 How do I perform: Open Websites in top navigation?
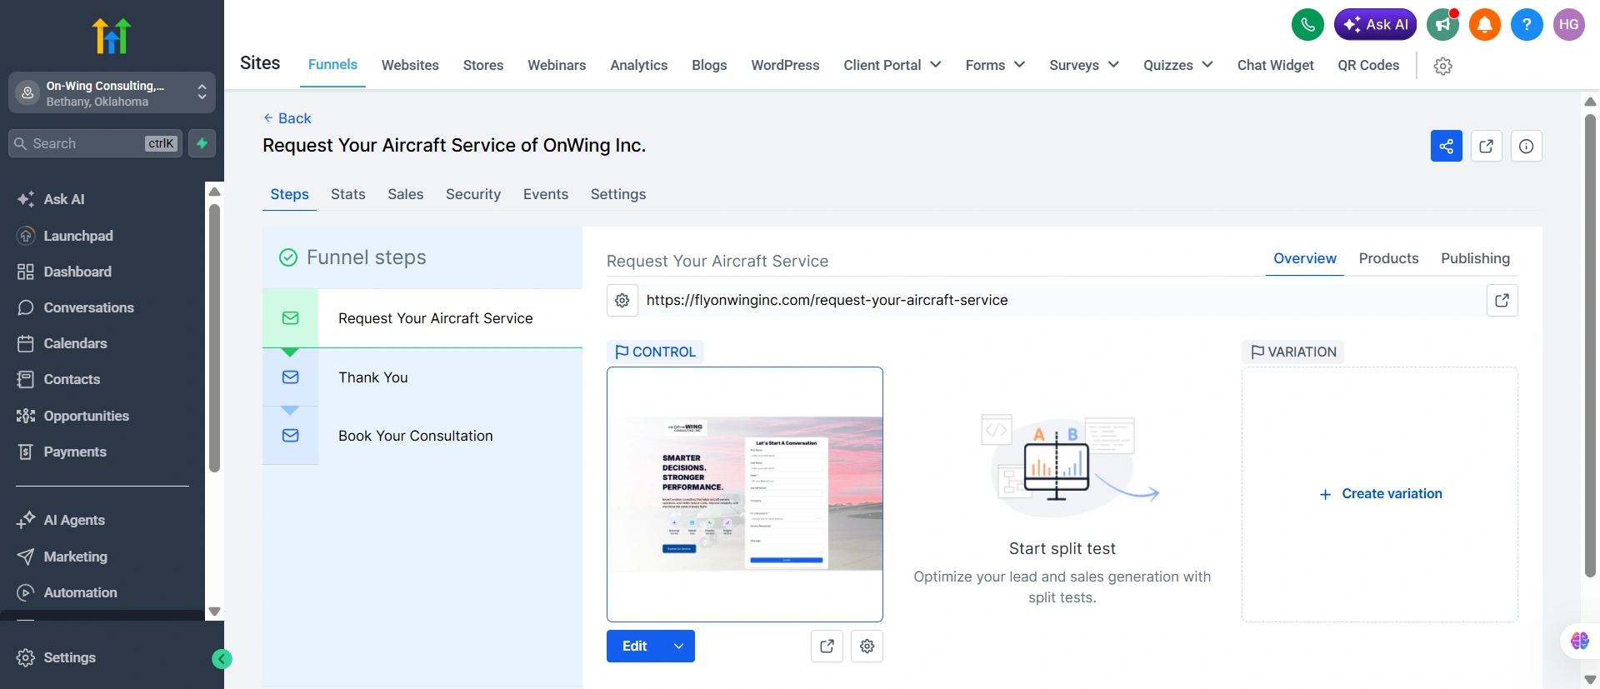pyautogui.click(x=410, y=65)
